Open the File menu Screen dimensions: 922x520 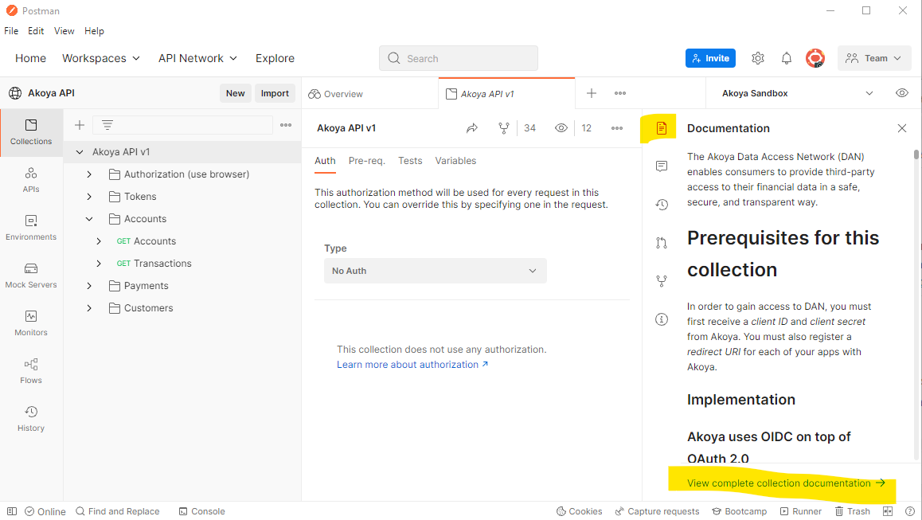click(x=11, y=31)
